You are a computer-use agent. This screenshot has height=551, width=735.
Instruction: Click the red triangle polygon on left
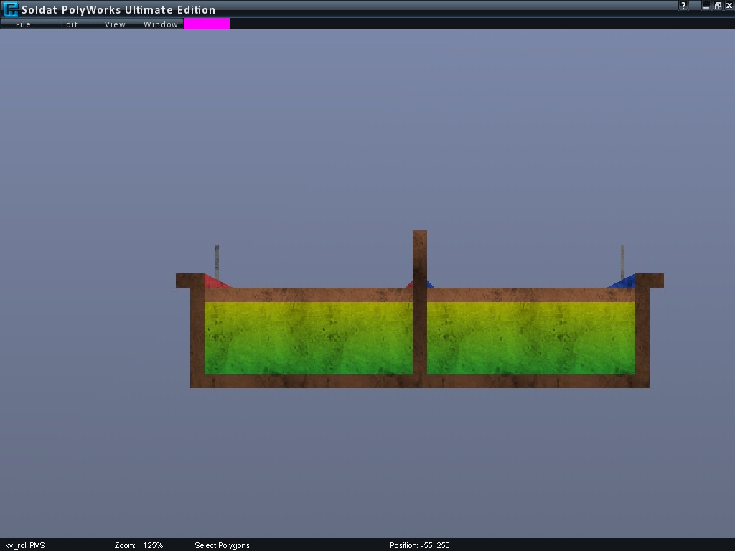click(213, 283)
